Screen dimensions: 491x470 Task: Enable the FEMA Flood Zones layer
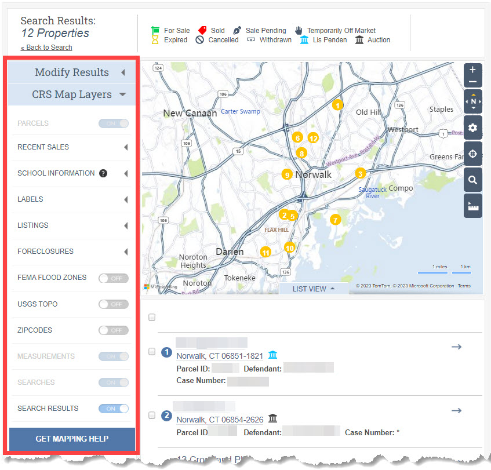coord(113,278)
